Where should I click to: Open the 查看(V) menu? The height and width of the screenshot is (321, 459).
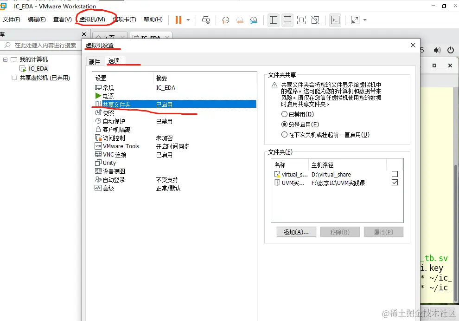tap(62, 20)
